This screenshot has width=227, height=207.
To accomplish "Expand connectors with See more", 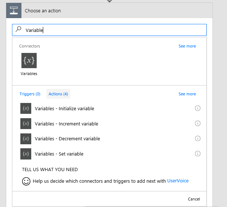I will point(187,46).
